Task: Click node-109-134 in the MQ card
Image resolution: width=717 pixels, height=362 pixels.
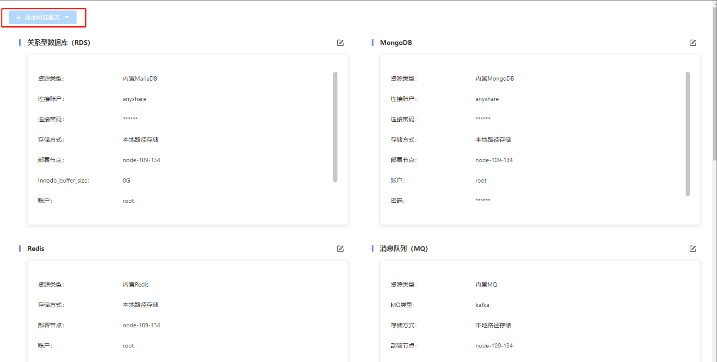Action: [494, 346]
